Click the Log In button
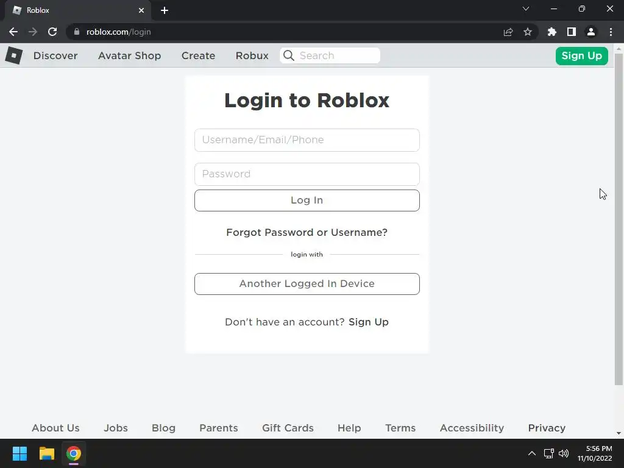This screenshot has height=468, width=624. pos(307,200)
